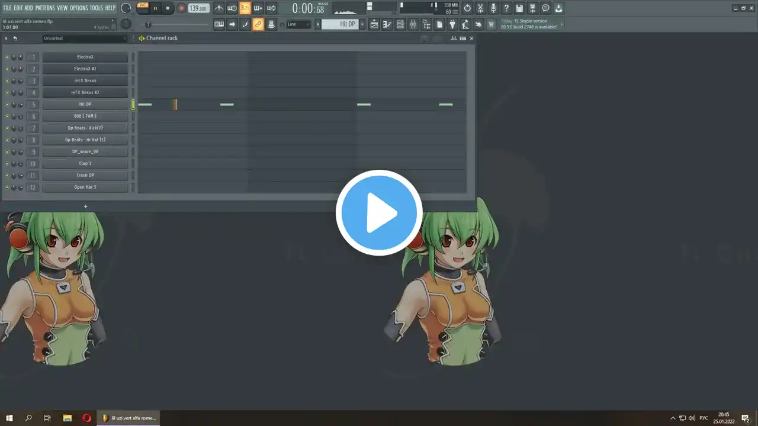
Task: Click the tempo 139.000 field
Action: pos(198,8)
